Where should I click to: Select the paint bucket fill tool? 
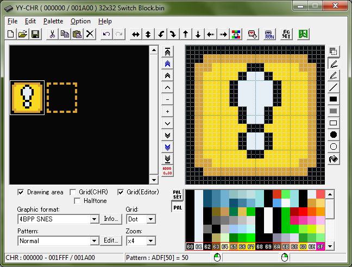[x=334, y=159]
